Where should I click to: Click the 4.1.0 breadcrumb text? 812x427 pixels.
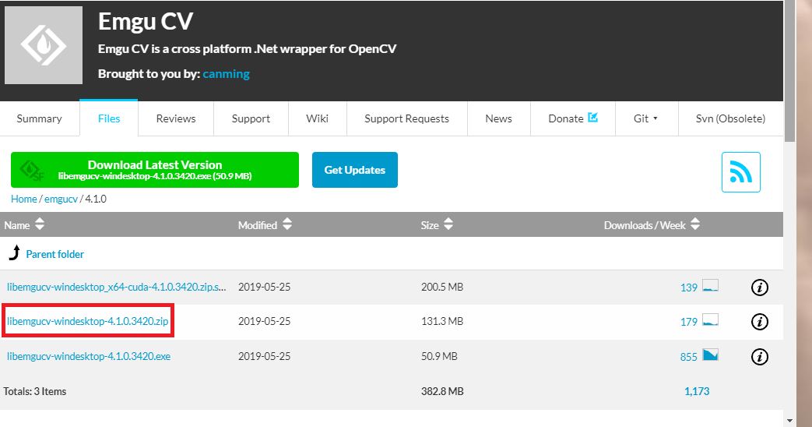pos(96,199)
